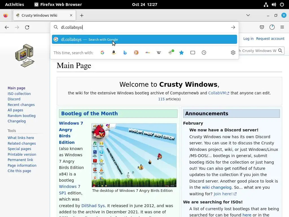Viewport: 289px width, 217px height.
Task: Open Firefox View pinned icon
Action: pyautogui.click(x=6, y=15)
